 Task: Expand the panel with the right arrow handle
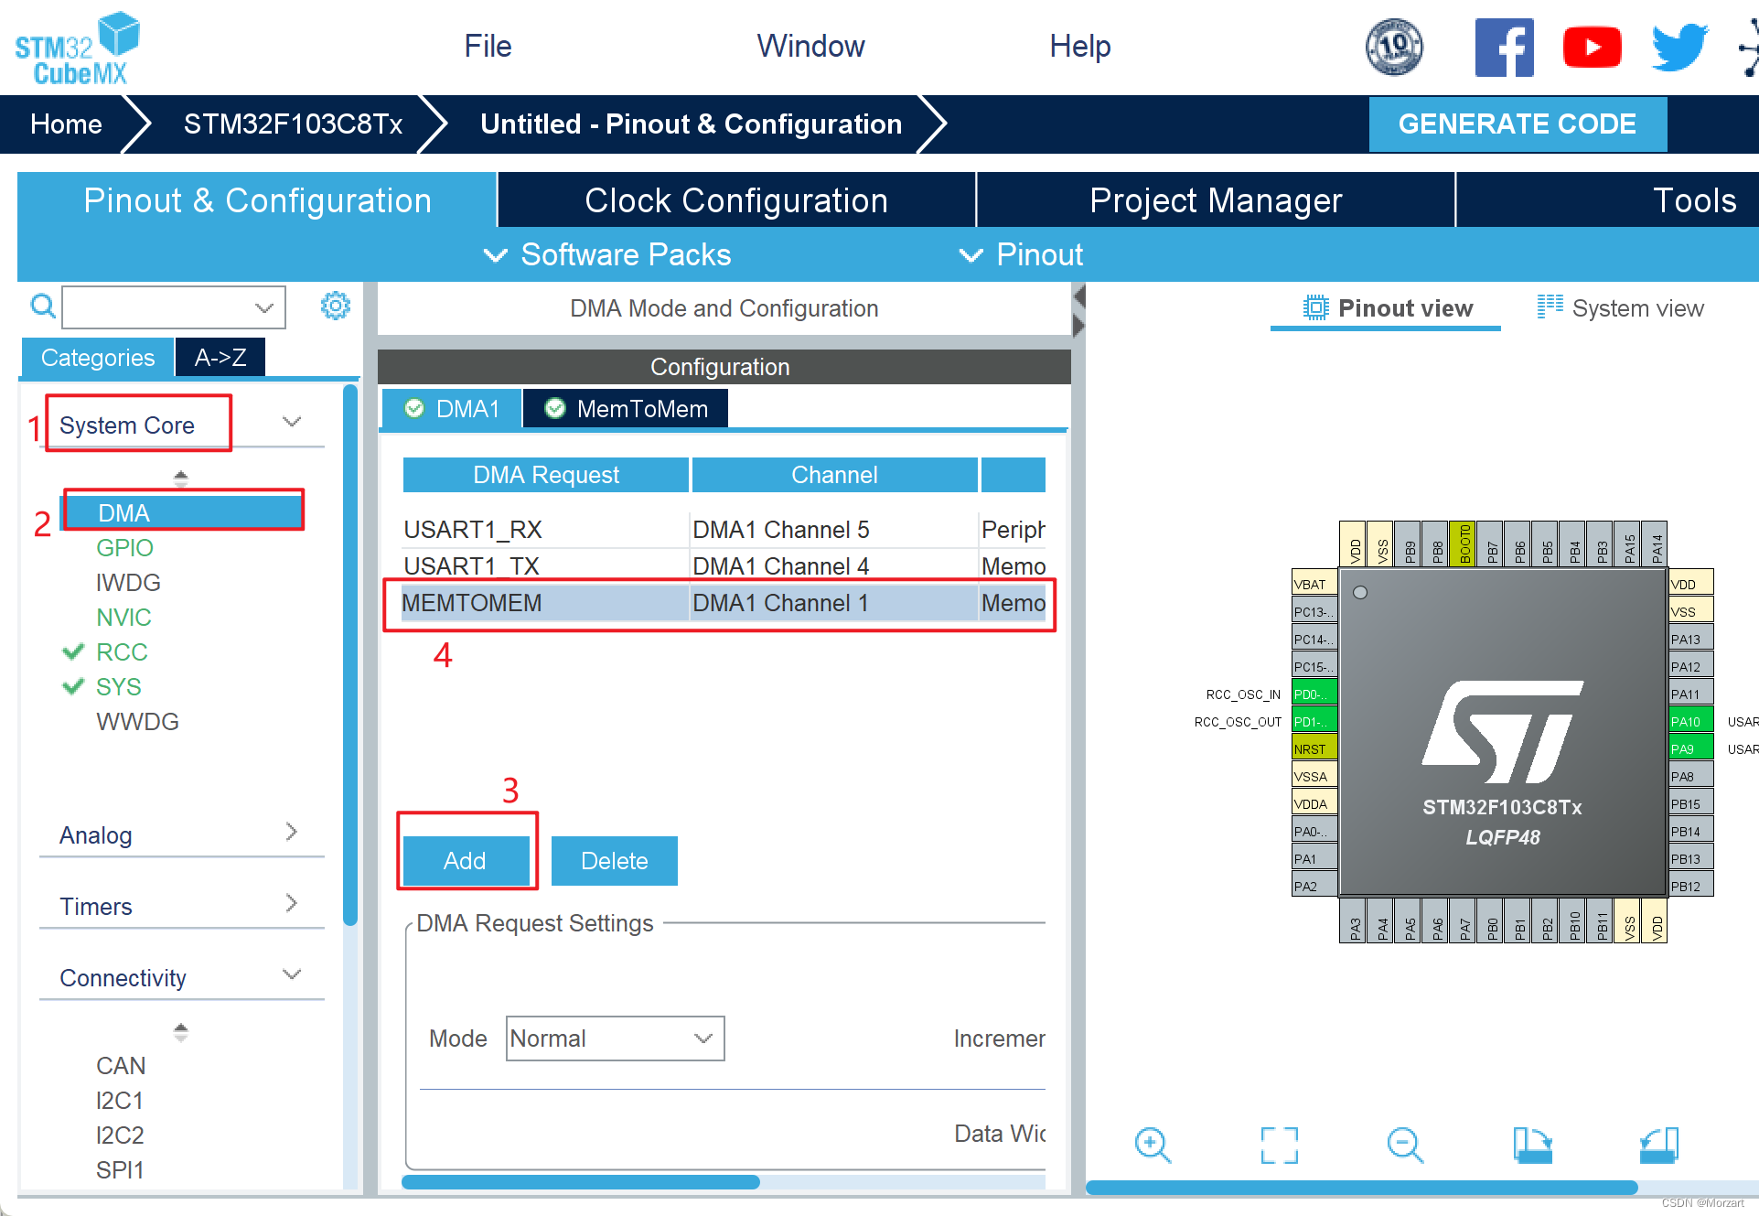point(1078,326)
